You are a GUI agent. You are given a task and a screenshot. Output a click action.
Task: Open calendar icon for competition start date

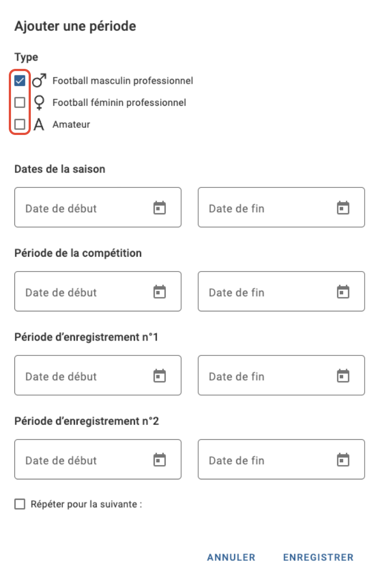pos(159,291)
